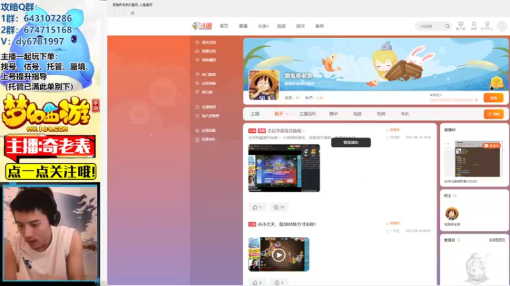The image size is (510, 286).
Task: Open 社区热榜 in left sidebar
Action: pyautogui.click(x=205, y=83)
